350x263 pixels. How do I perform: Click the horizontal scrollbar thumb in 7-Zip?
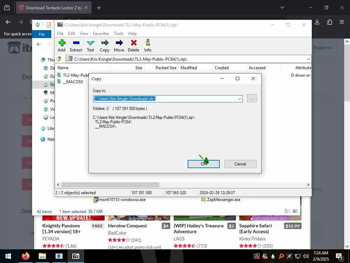(x=110, y=185)
